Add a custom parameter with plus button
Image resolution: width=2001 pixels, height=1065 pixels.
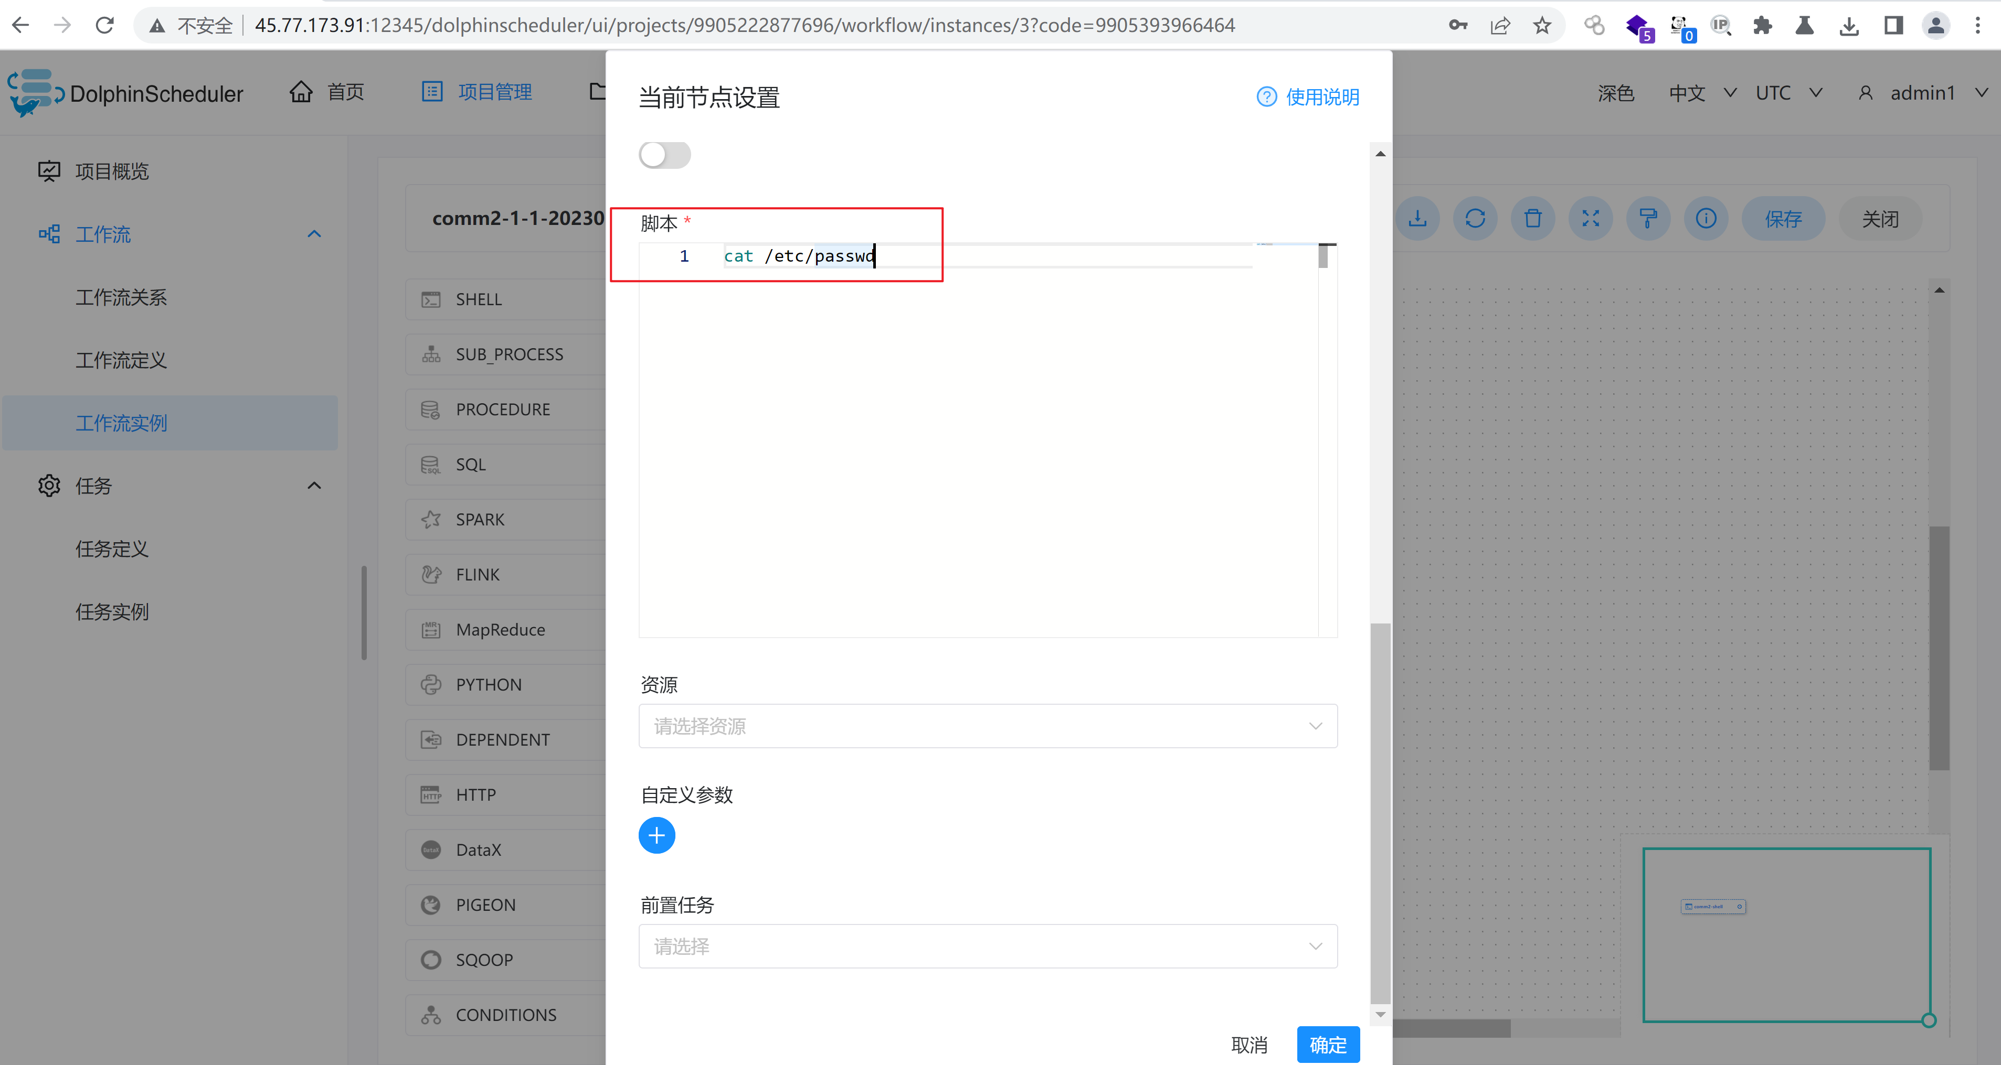coord(657,836)
